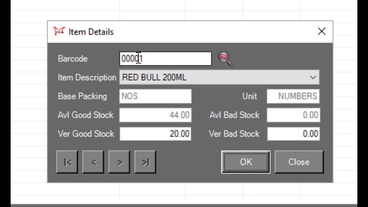Click the Ver Good Stock label
Screen dimensions: 368x207
tap(86, 134)
